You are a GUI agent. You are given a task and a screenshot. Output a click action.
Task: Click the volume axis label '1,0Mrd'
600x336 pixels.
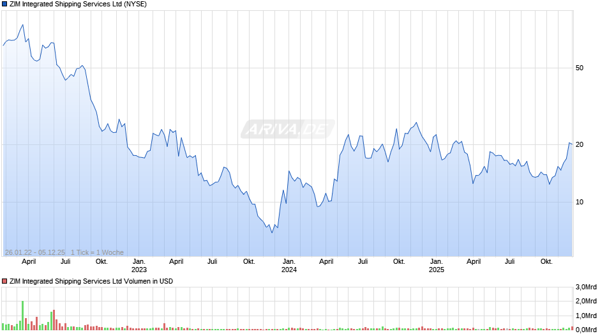[x=586, y=316]
